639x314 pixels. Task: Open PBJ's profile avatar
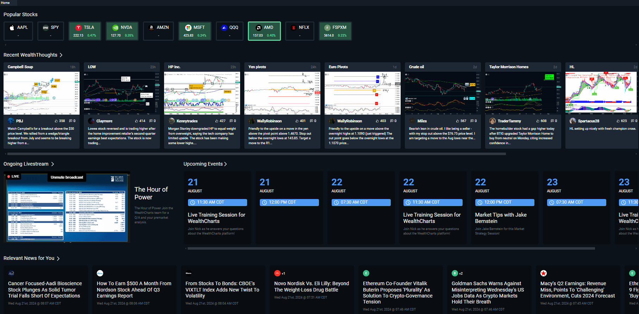[x=11, y=121]
